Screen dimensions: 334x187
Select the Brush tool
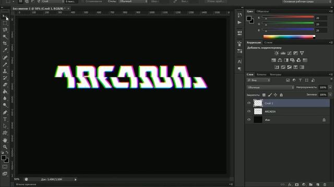click(x=5, y=64)
